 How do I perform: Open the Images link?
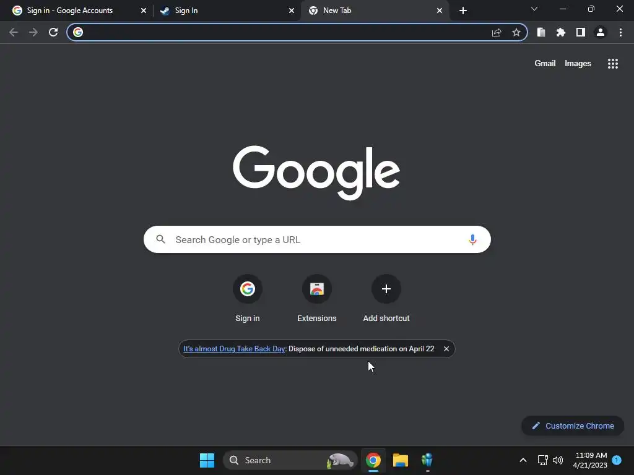pos(578,64)
